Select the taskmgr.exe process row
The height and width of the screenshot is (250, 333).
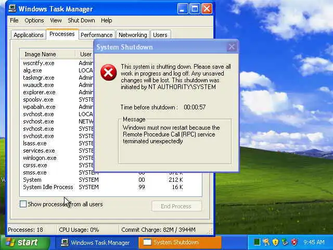coord(58,78)
